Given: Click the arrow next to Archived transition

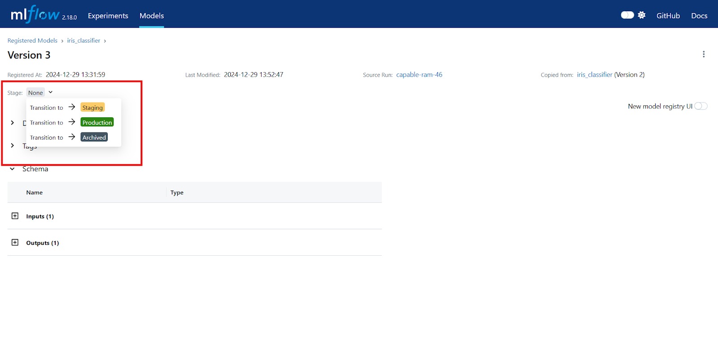Looking at the screenshot, I should (72, 137).
